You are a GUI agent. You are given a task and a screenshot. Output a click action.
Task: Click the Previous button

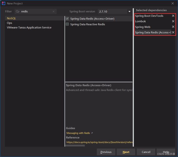(106, 152)
